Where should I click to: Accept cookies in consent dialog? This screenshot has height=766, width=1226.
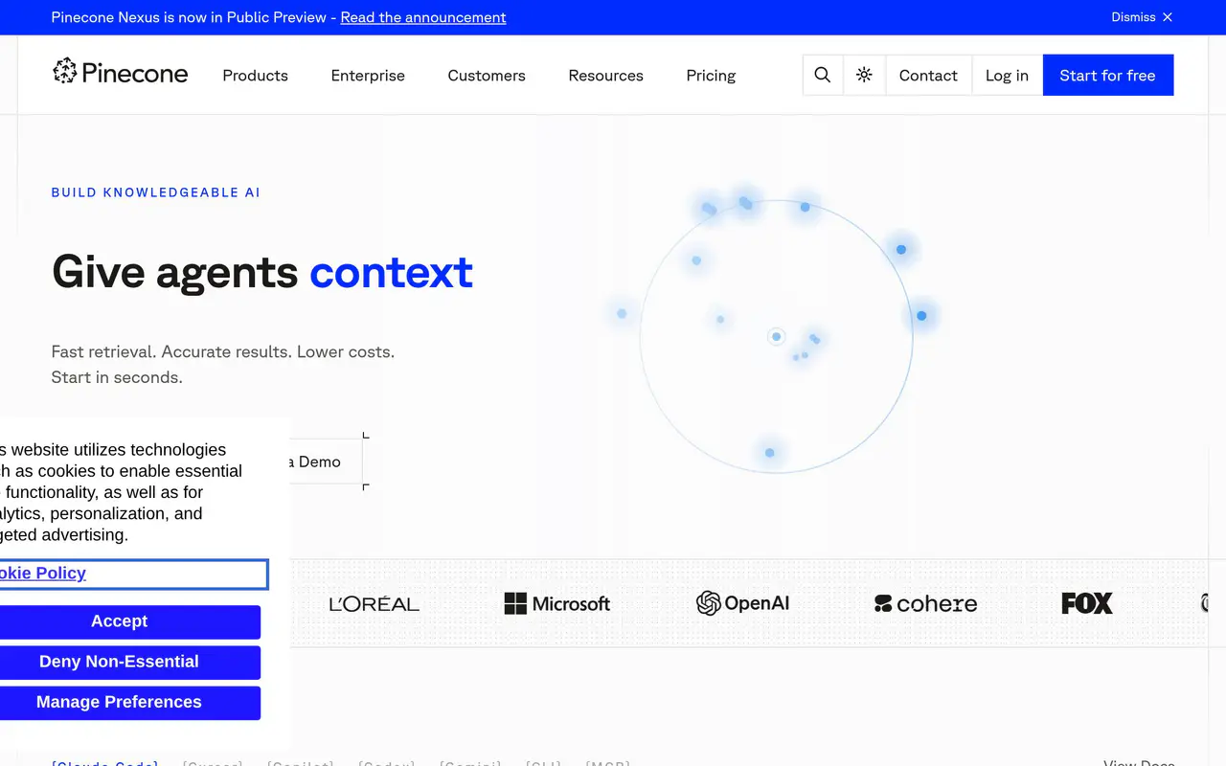(x=129, y=621)
